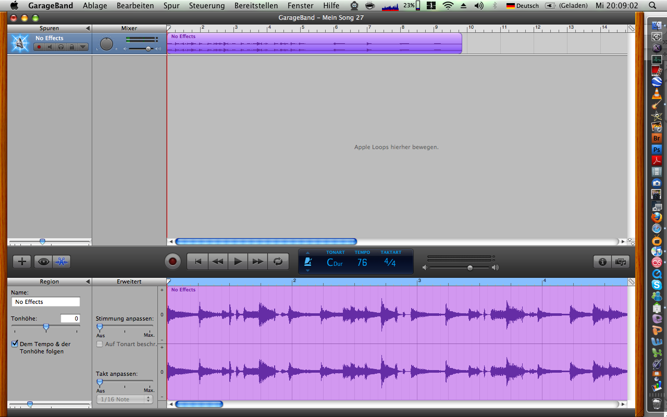Adjust the Tonhöhe pitch slider
667x417 pixels.
tap(46, 327)
